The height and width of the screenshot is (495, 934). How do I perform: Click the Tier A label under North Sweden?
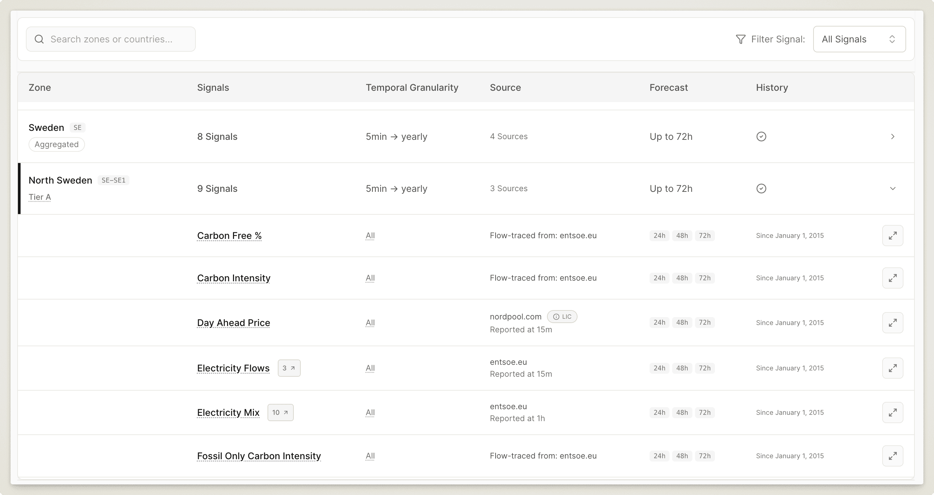pos(39,197)
